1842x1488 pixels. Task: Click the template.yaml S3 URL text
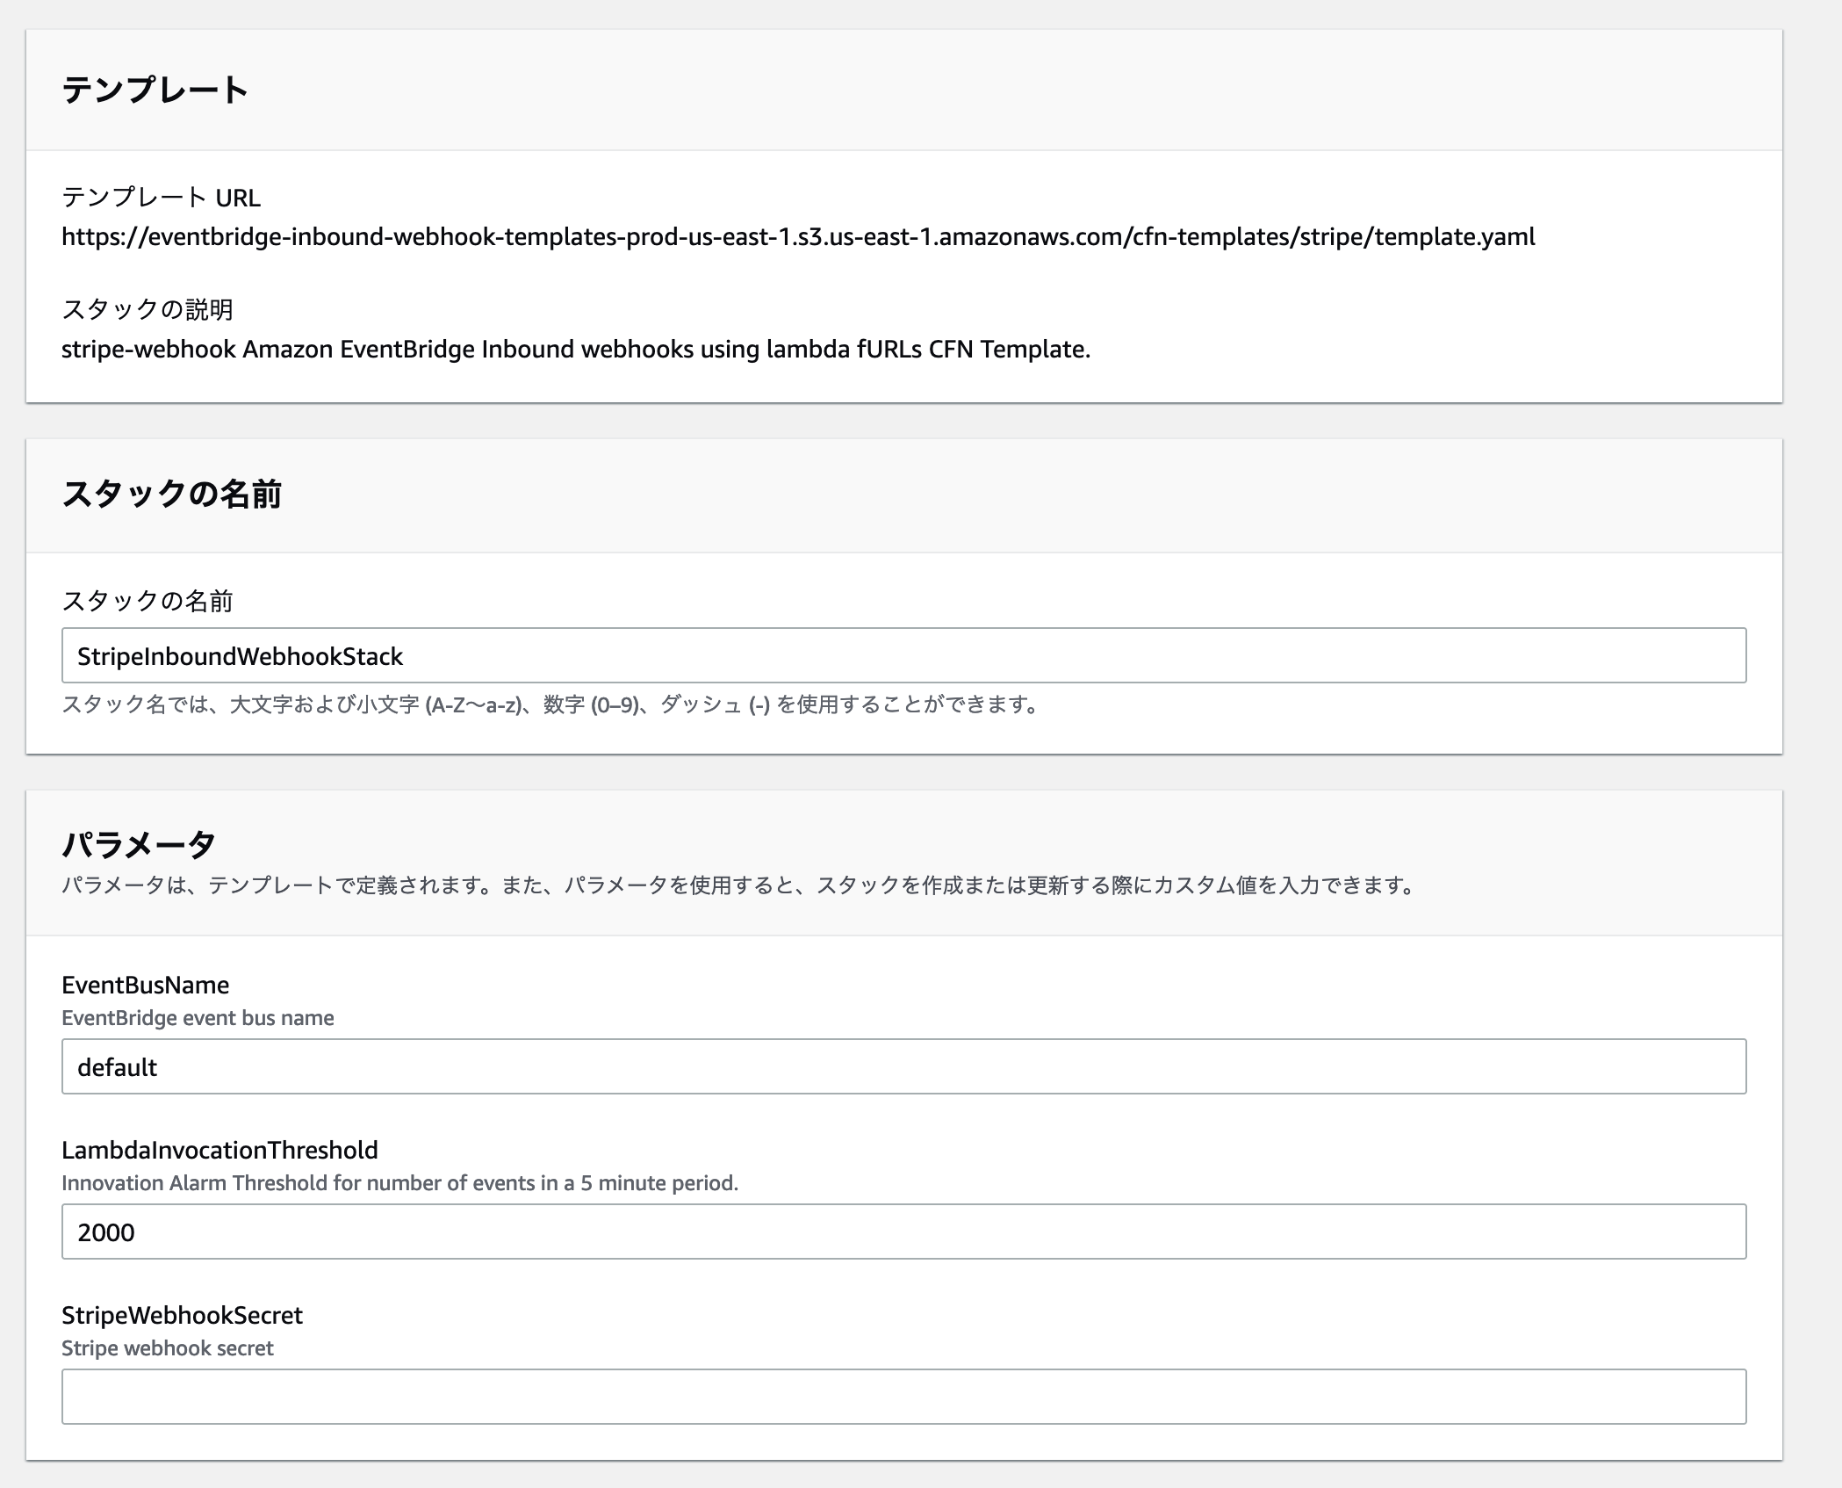(797, 237)
